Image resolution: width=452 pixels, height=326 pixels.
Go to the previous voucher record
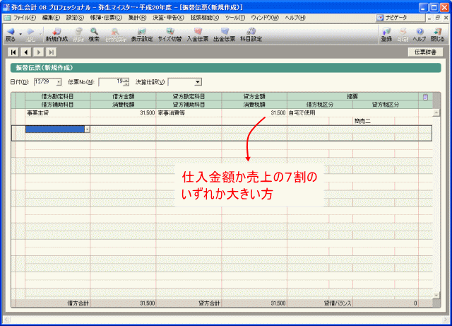[x=26, y=52]
